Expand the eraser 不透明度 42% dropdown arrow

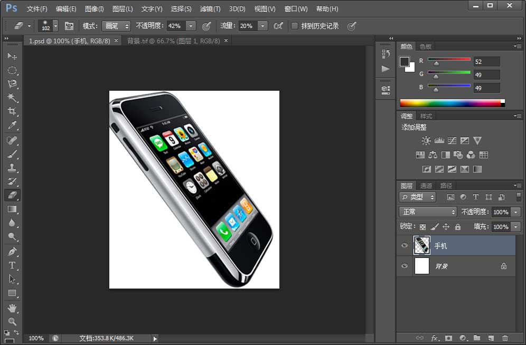[x=191, y=26]
